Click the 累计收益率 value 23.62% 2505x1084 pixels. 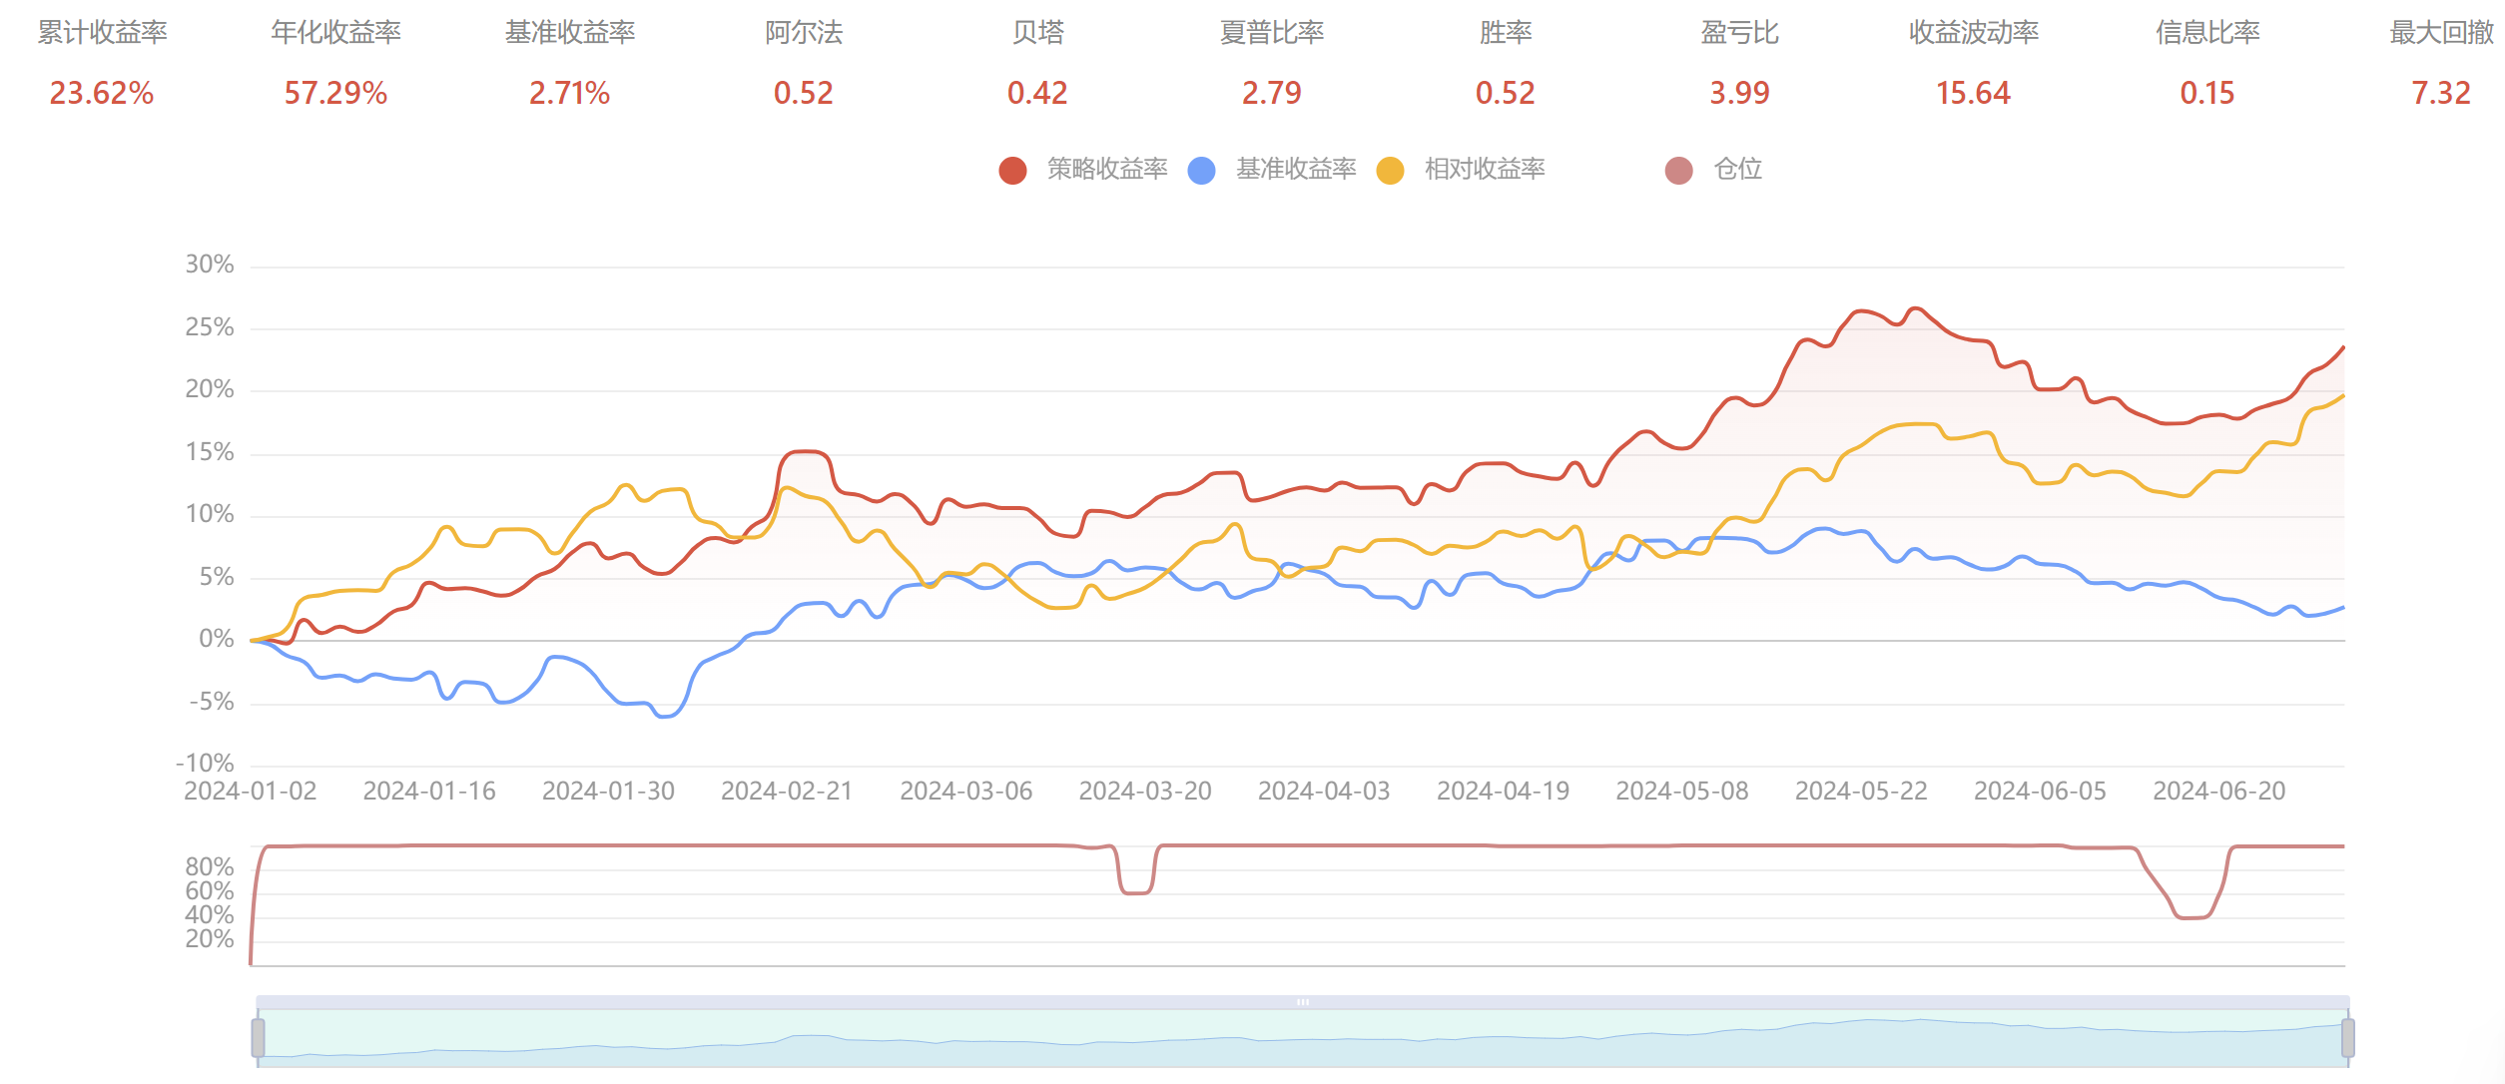pos(102,93)
